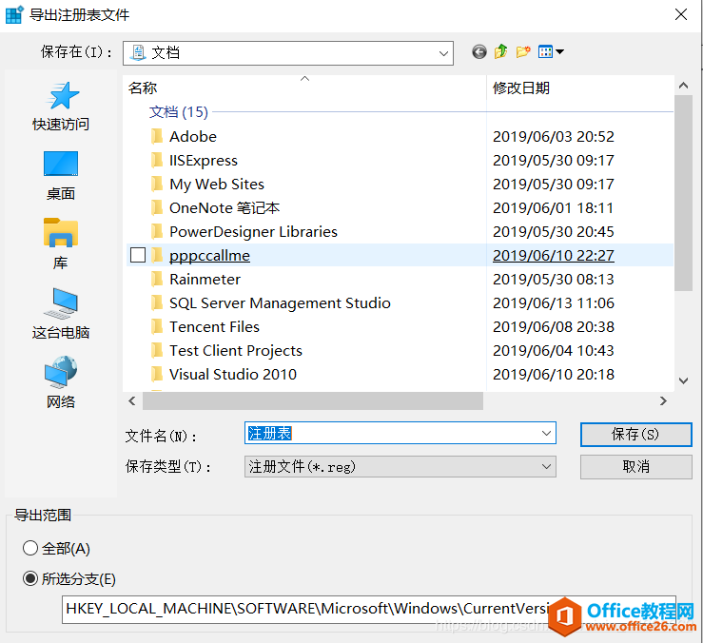This screenshot has width=703, height=643.
Task: Click the date 2019/06/10 22:27
Action: point(554,255)
